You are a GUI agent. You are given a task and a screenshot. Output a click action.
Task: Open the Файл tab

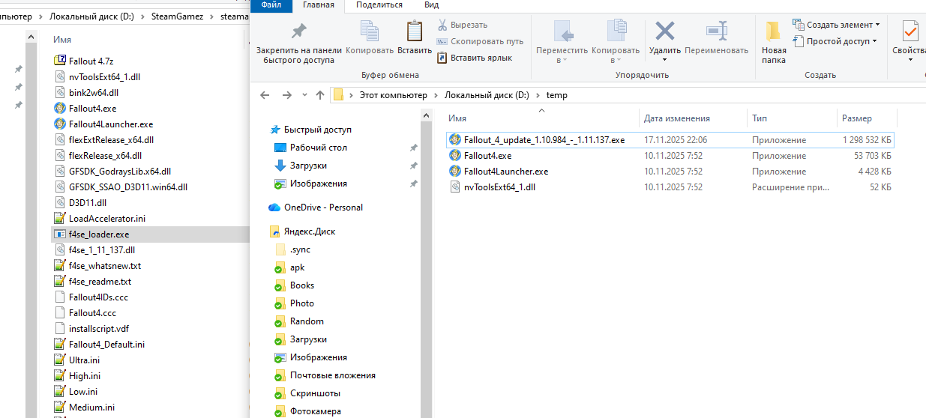(x=271, y=4)
